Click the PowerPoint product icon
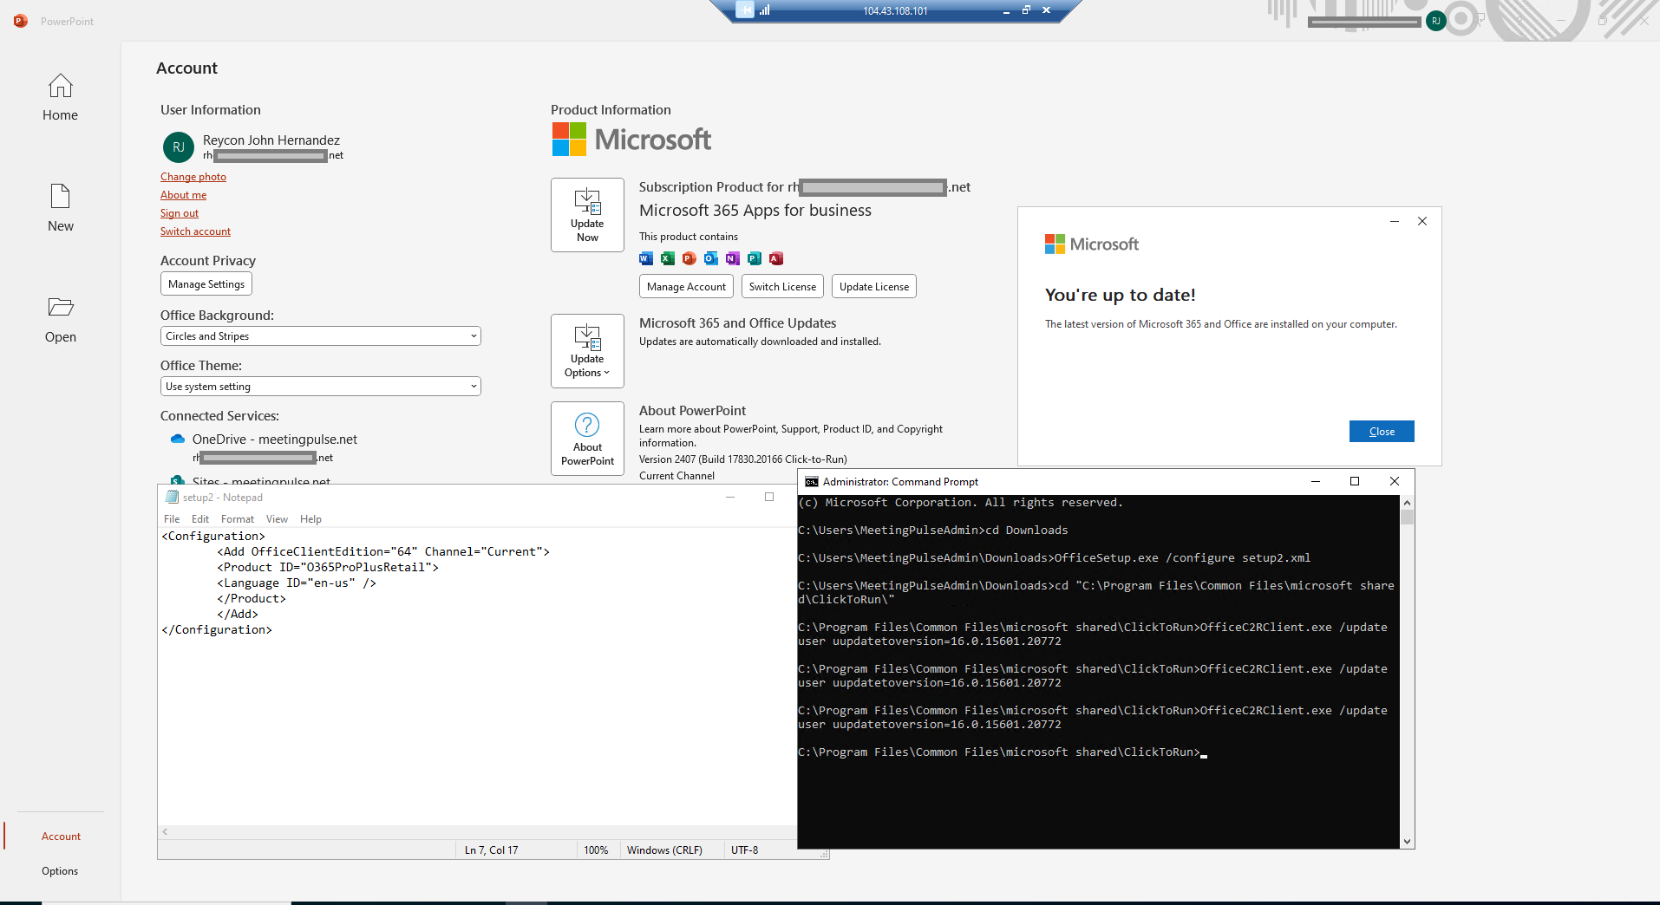Screen dimensions: 1660x905 point(689,258)
